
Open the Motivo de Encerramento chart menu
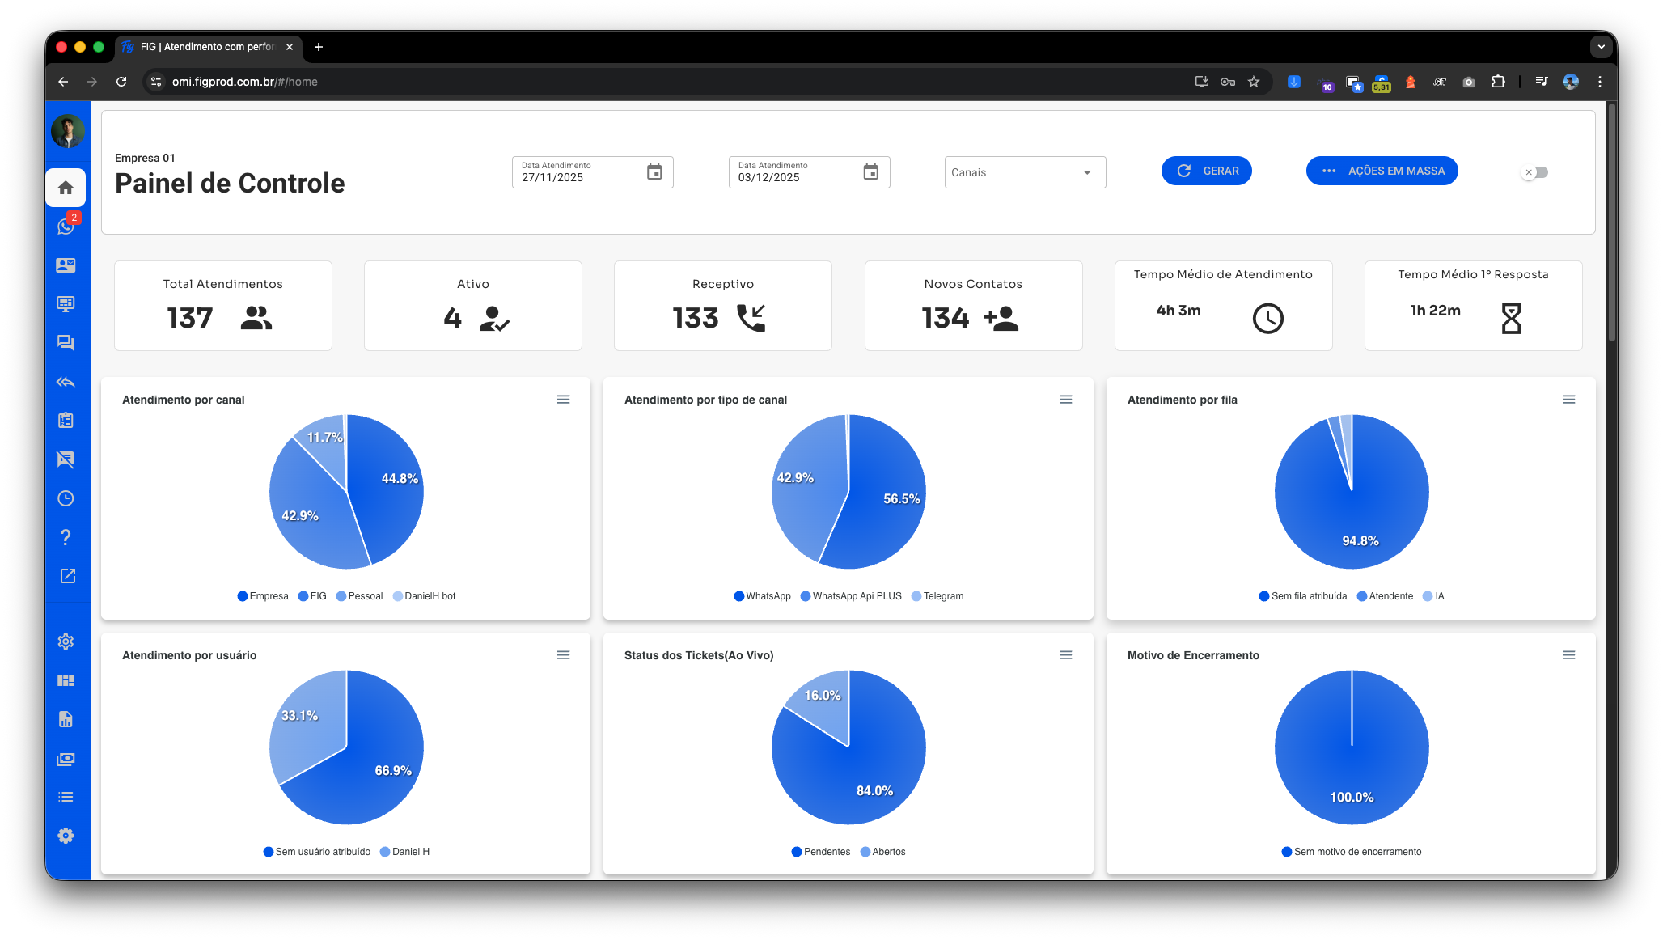tap(1568, 655)
